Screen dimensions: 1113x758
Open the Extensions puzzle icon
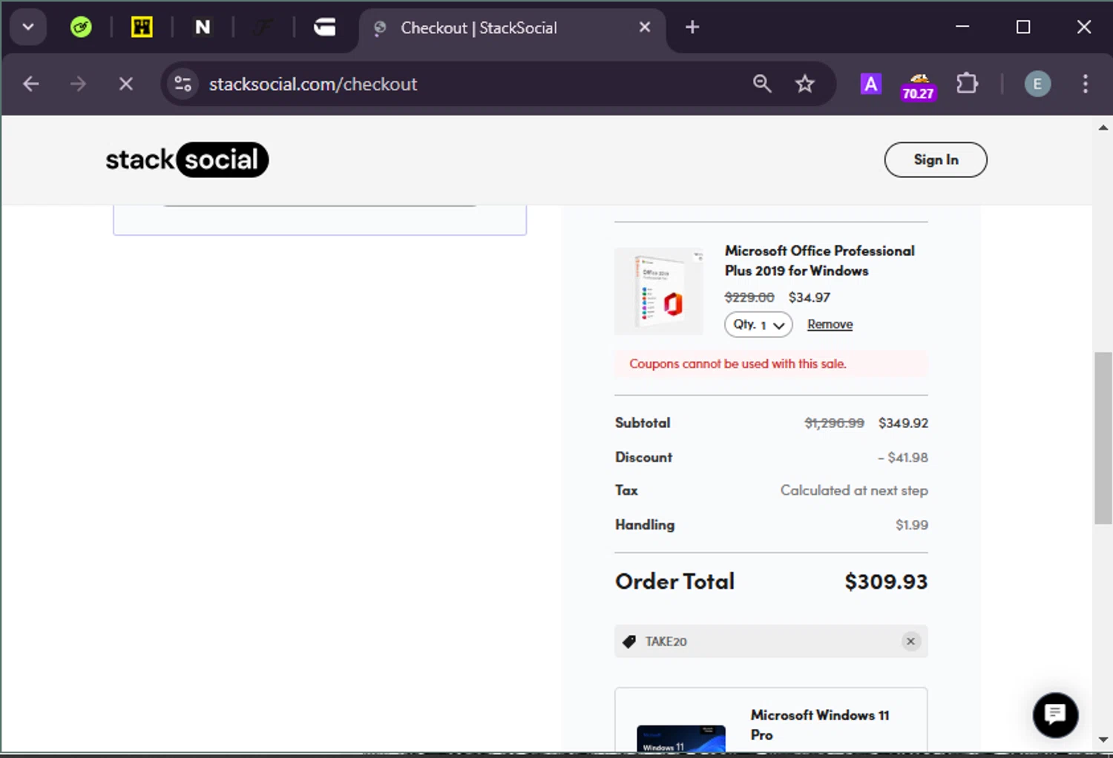tap(967, 84)
